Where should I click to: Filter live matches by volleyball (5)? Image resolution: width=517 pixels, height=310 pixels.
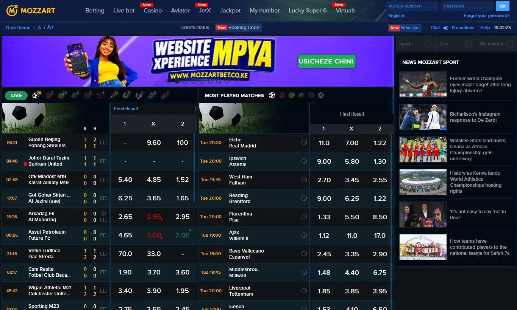[126, 95]
